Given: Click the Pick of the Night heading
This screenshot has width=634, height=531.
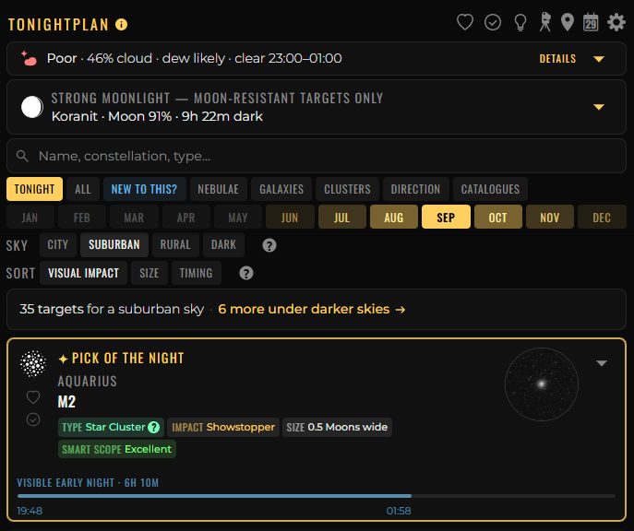Looking at the screenshot, I should 121,359.
